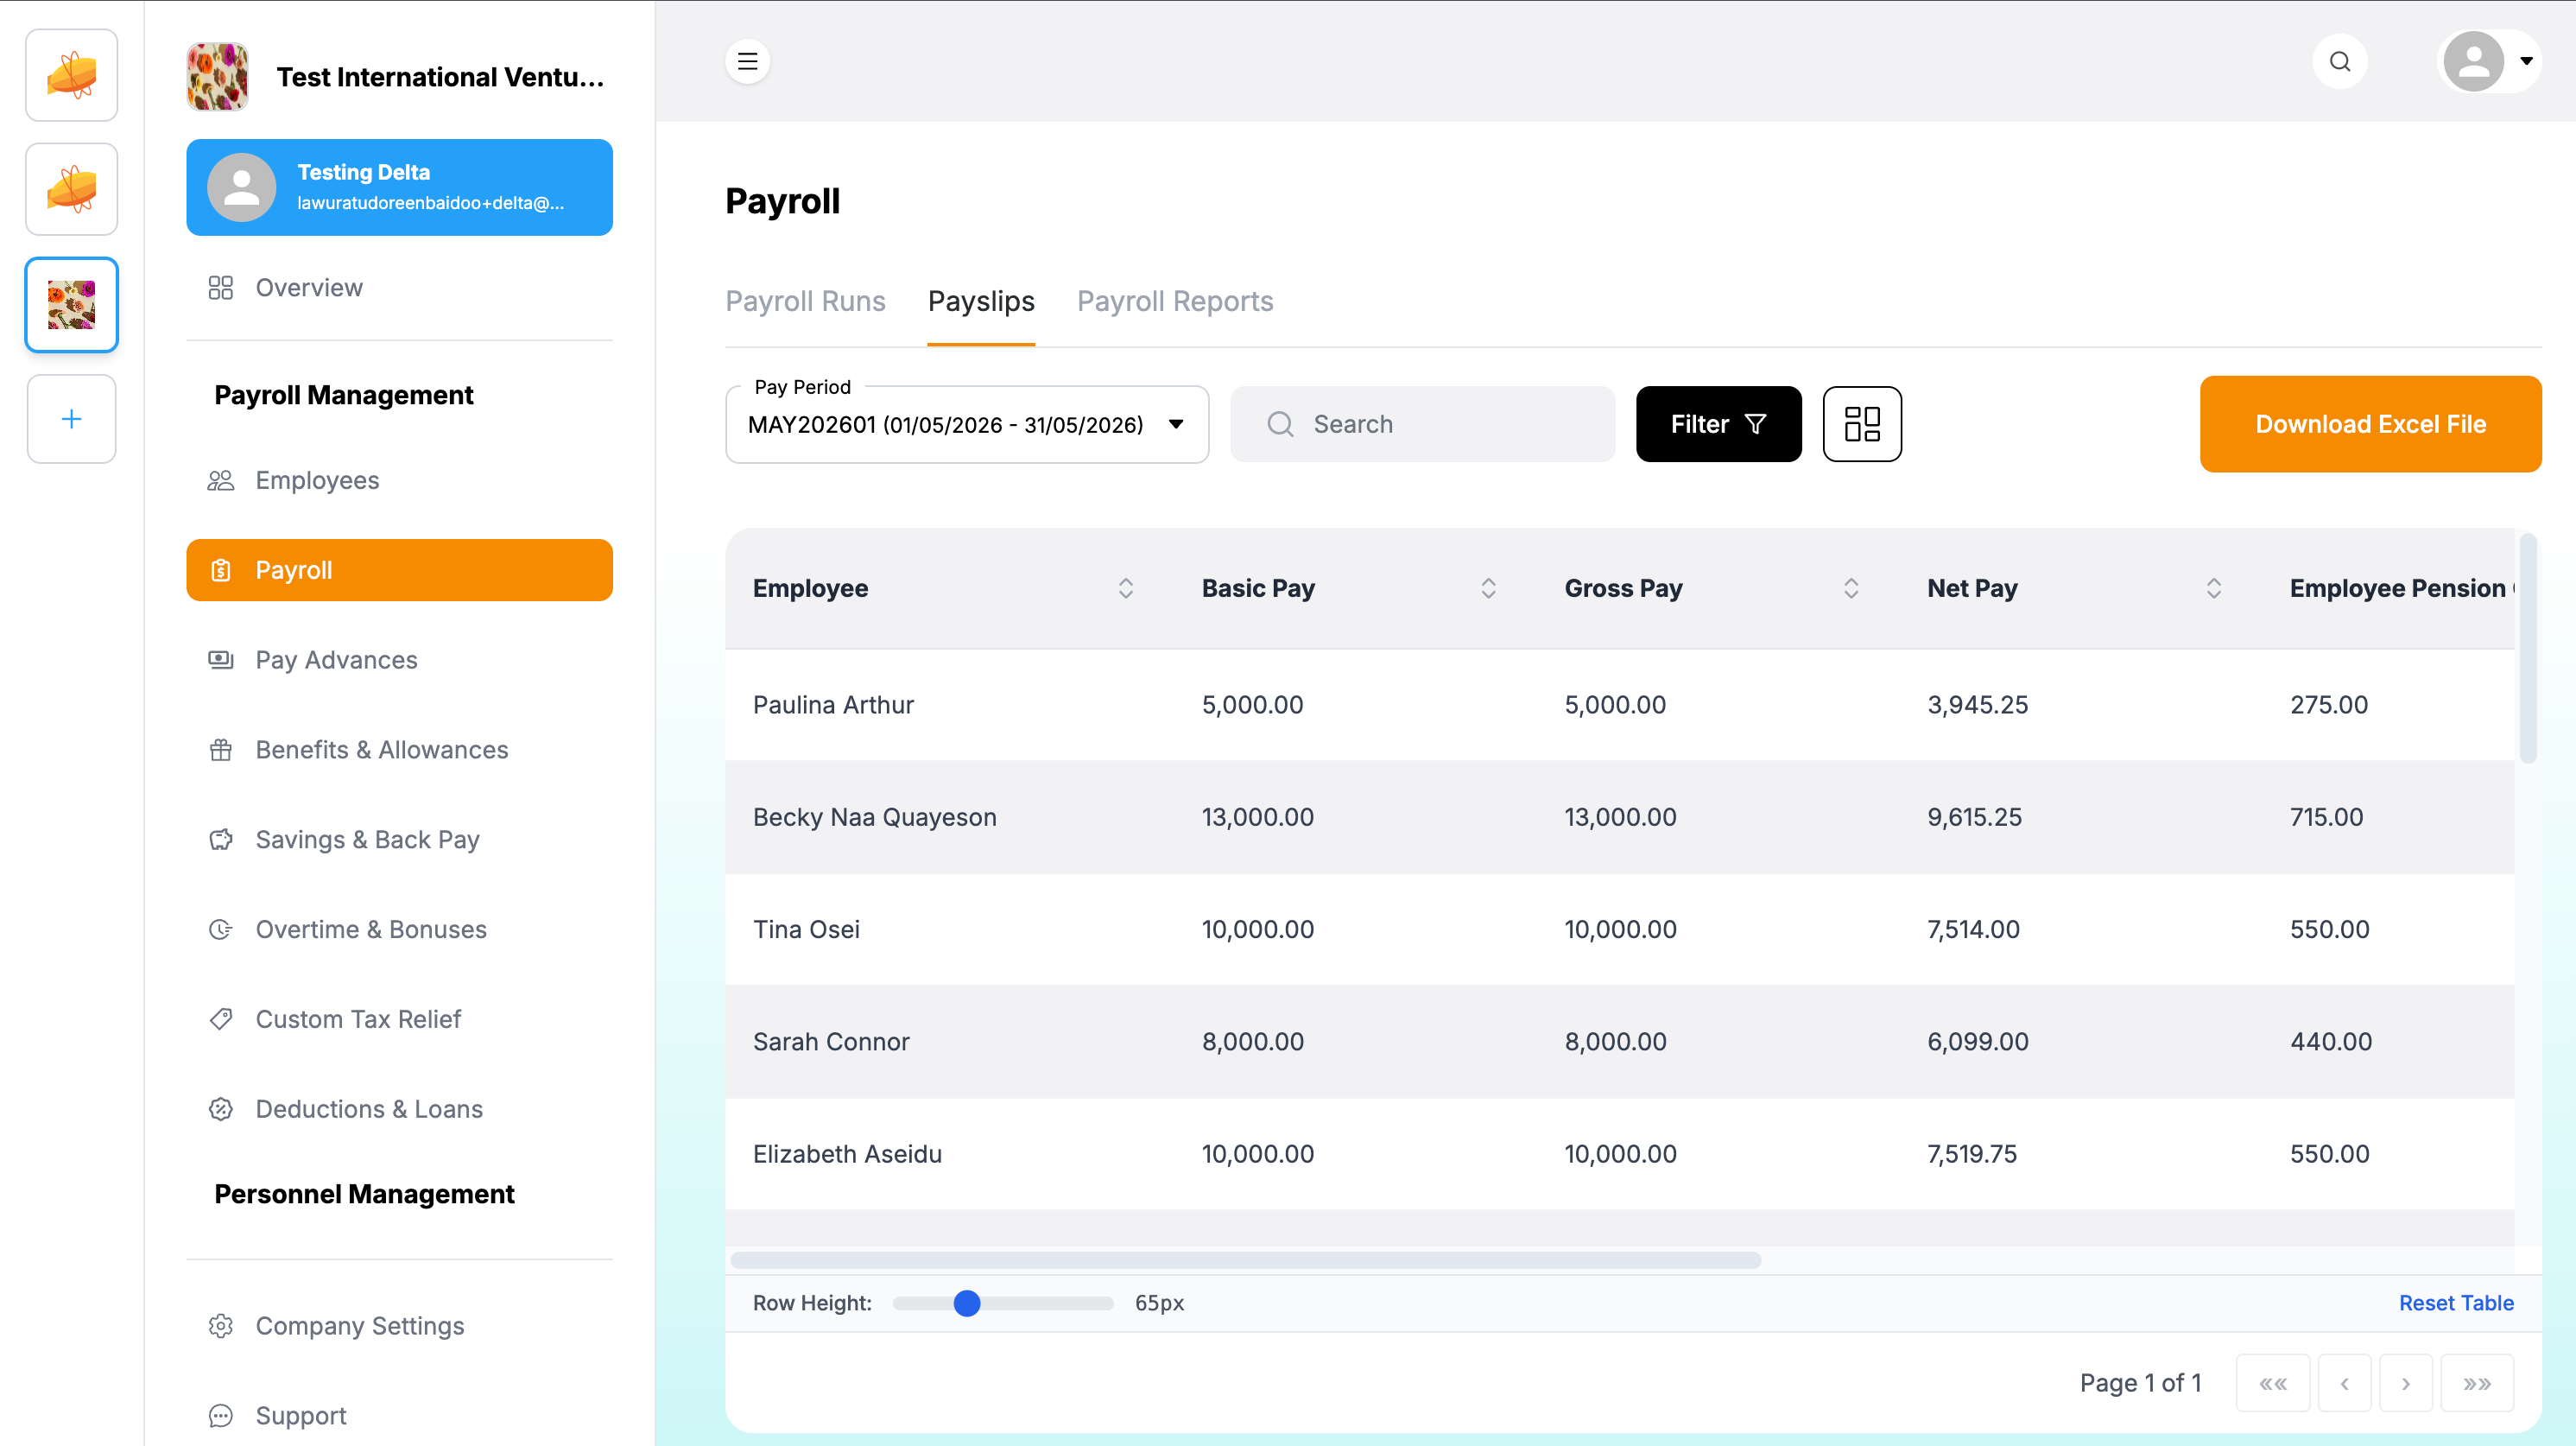Switch to the Payroll Runs tab

click(x=805, y=301)
